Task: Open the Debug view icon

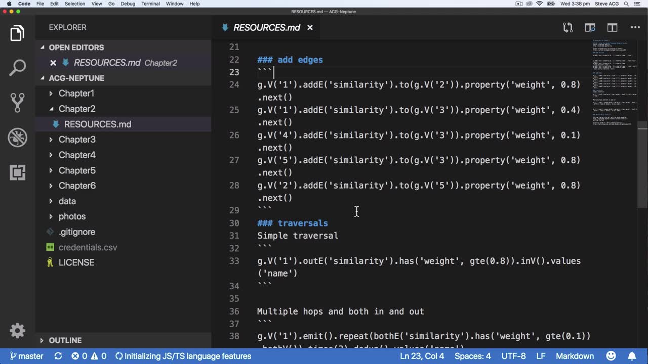Action: pyautogui.click(x=17, y=138)
